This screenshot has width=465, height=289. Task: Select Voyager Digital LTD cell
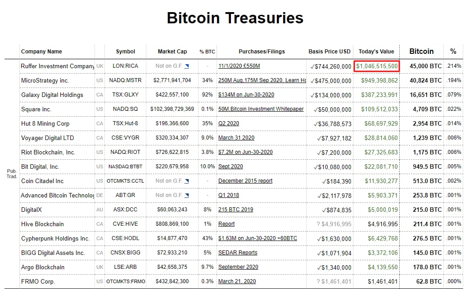pos(57,138)
